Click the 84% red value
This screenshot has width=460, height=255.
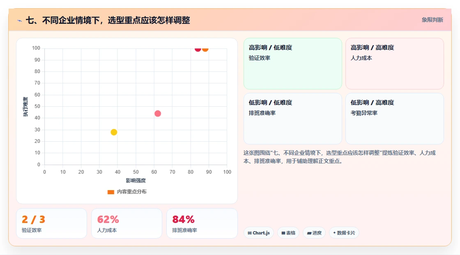(183, 220)
